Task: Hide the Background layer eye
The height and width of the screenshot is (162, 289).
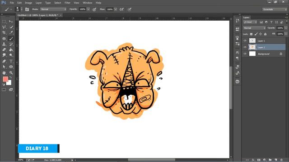Action: pos(245,54)
